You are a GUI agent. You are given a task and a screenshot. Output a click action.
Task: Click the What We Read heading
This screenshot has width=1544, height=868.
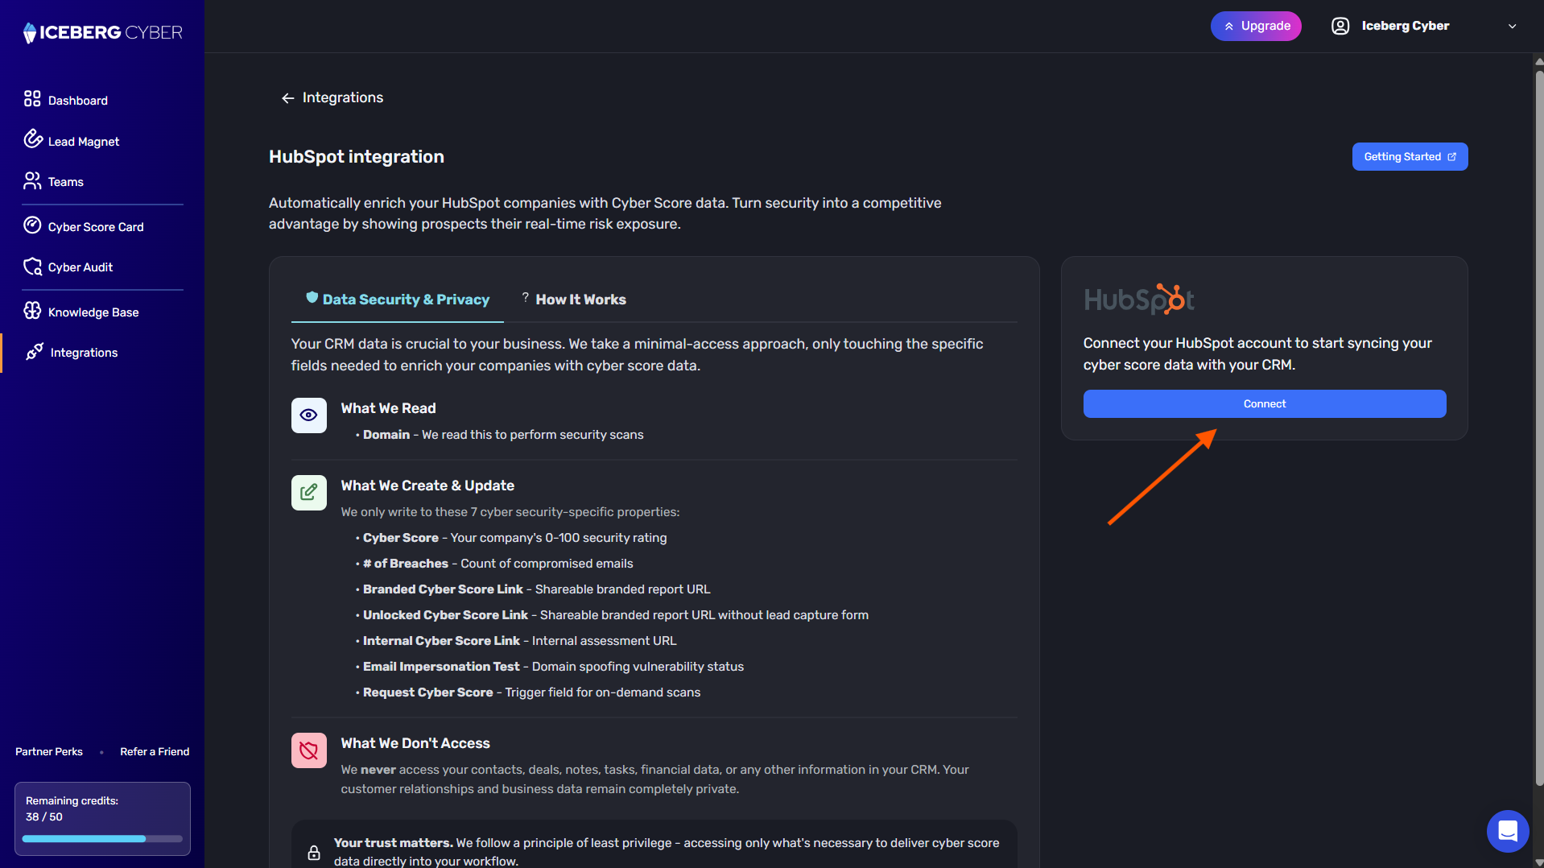(388, 408)
